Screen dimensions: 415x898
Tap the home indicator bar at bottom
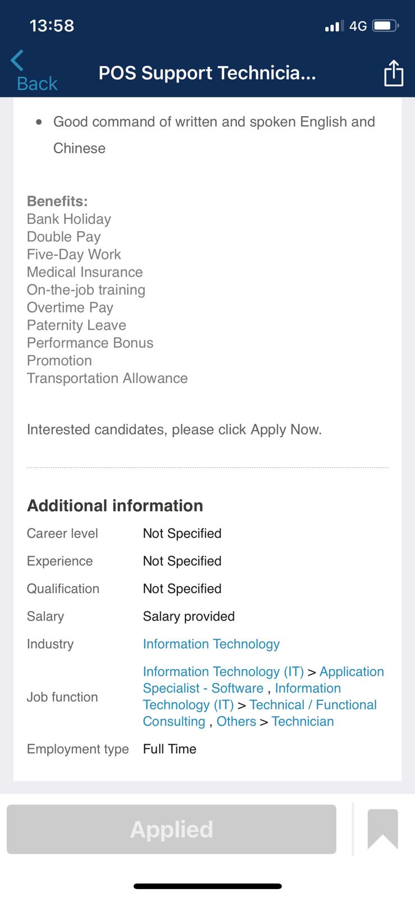pos(207,886)
